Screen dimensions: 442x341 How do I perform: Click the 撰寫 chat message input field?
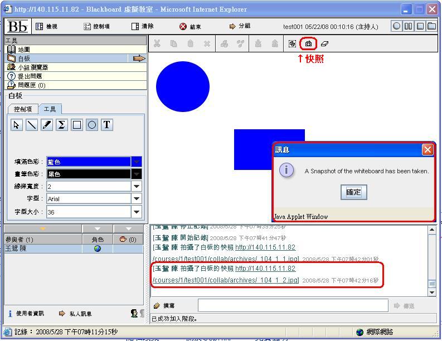coord(293,305)
